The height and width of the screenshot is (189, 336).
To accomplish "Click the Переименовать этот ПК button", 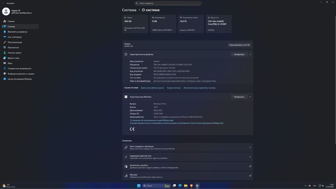I will 239,45.
